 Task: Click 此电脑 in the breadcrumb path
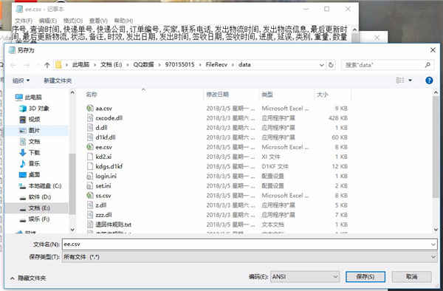click(x=80, y=65)
